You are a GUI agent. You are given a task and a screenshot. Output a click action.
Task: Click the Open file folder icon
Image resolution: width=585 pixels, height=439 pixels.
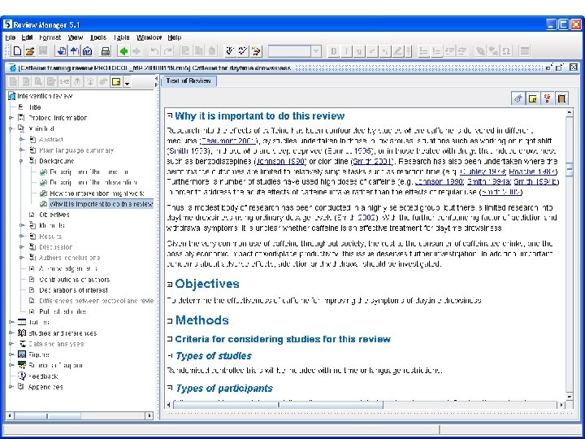[x=30, y=51]
